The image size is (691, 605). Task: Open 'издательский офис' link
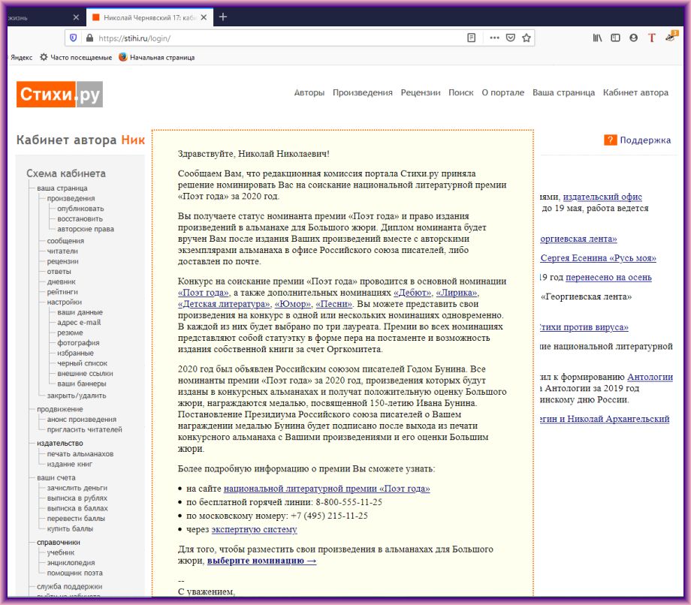pos(602,197)
